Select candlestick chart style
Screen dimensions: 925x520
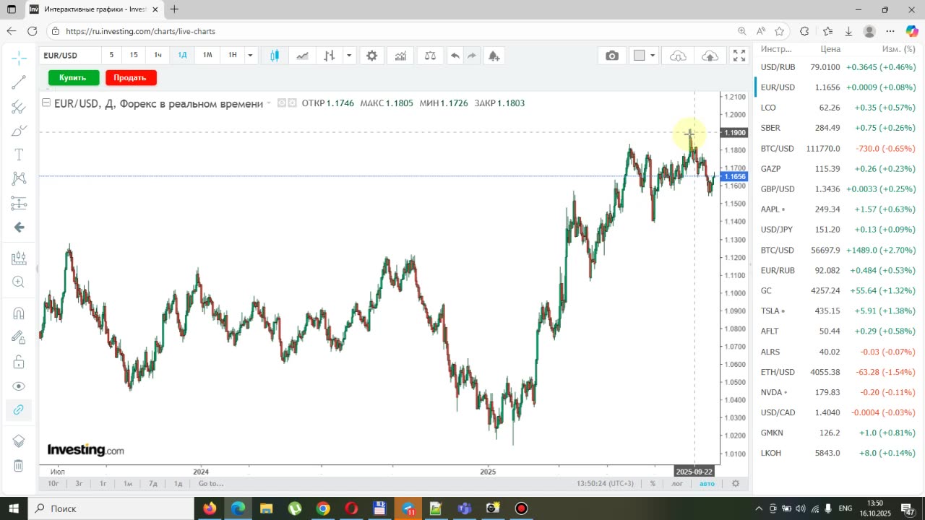pos(275,56)
